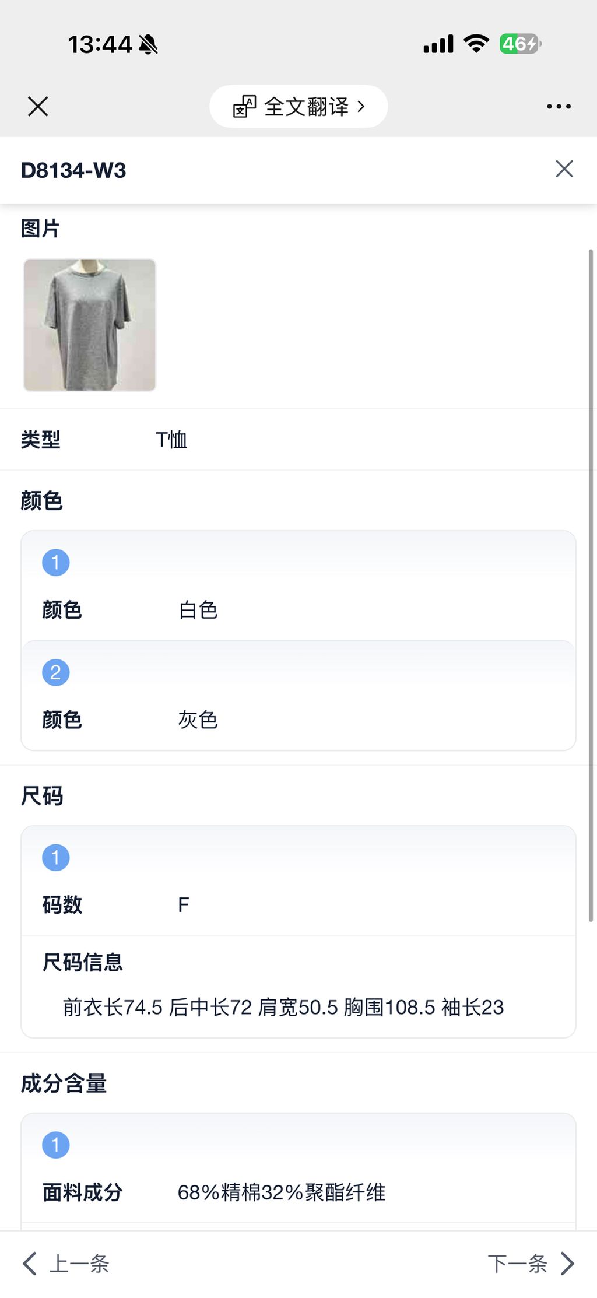Tap the Wi-Fi icon in status bar
597x1298 pixels.
[x=476, y=44]
